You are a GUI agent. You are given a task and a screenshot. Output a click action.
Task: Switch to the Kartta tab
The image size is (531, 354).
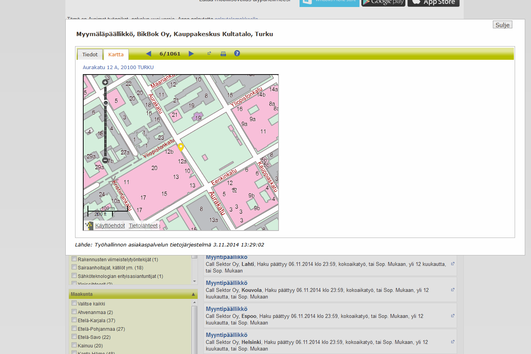[116, 54]
